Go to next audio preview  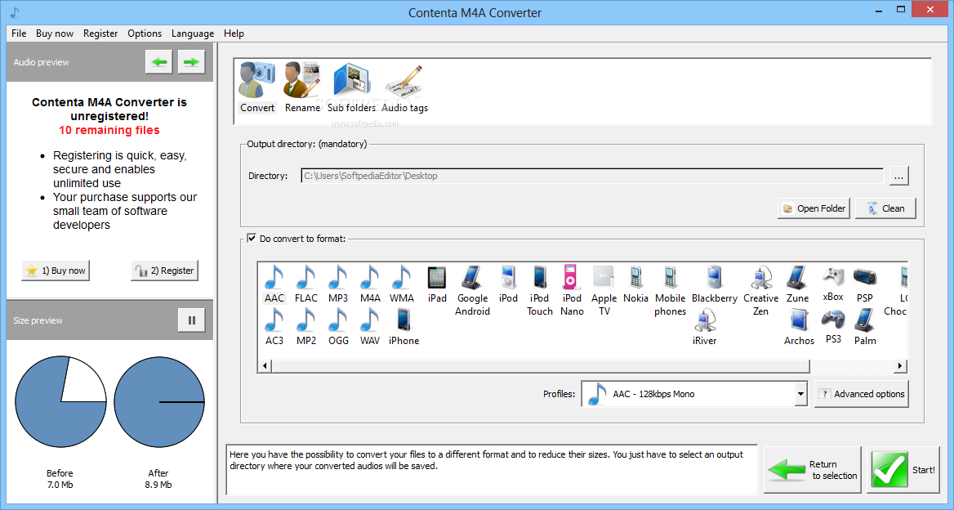click(191, 62)
